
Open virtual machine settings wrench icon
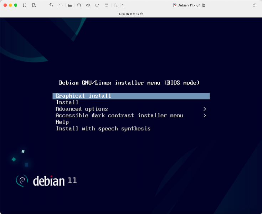coord(51,5)
